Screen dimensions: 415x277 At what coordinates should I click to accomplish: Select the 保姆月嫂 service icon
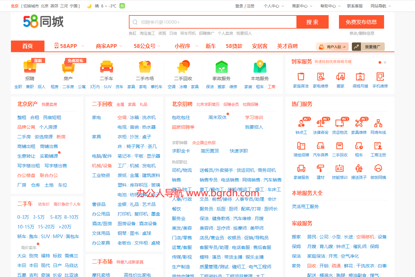pyautogui.click(x=360, y=77)
